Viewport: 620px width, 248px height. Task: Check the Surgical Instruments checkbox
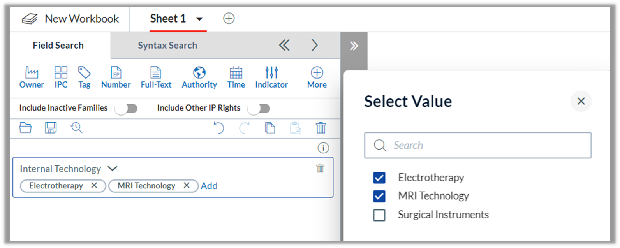coord(379,215)
